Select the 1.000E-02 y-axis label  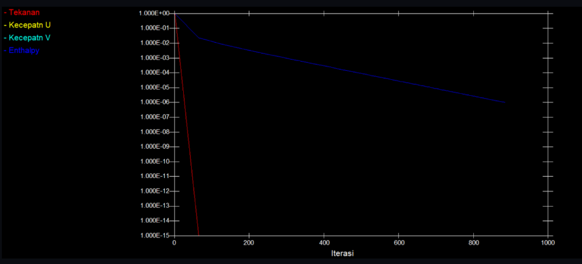point(153,43)
